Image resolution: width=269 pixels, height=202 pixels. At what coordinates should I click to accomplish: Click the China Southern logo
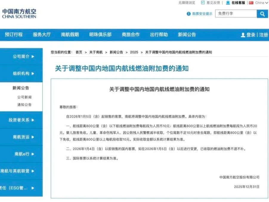tap(19, 13)
